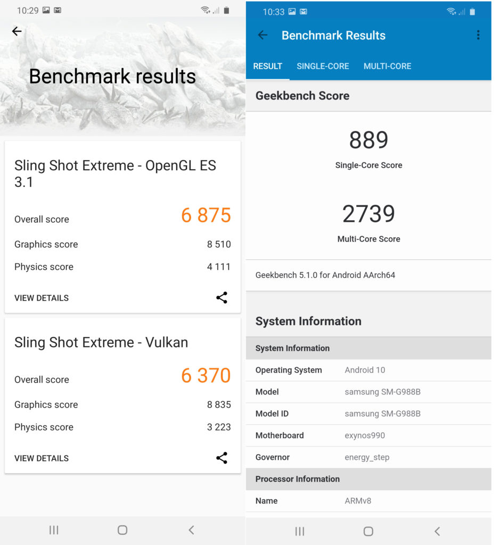Tap back arrow in Geekbench header
This screenshot has width=500, height=545.
click(x=263, y=35)
